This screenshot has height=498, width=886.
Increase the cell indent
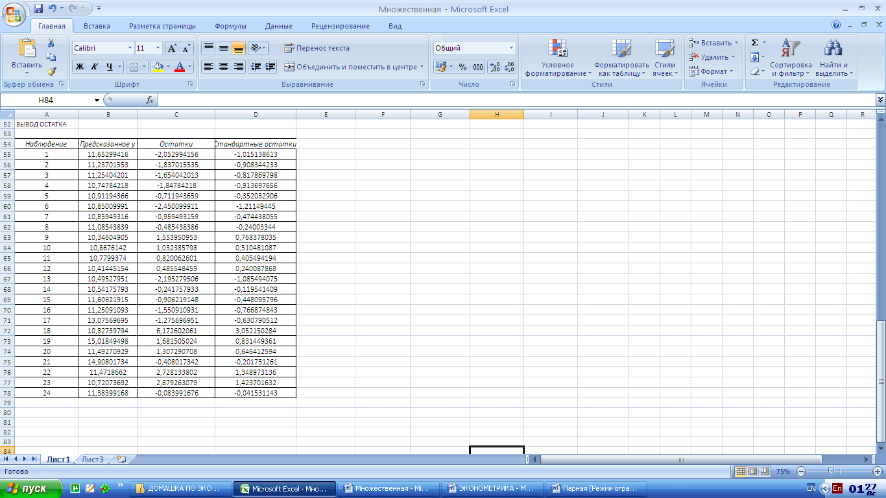(x=270, y=66)
